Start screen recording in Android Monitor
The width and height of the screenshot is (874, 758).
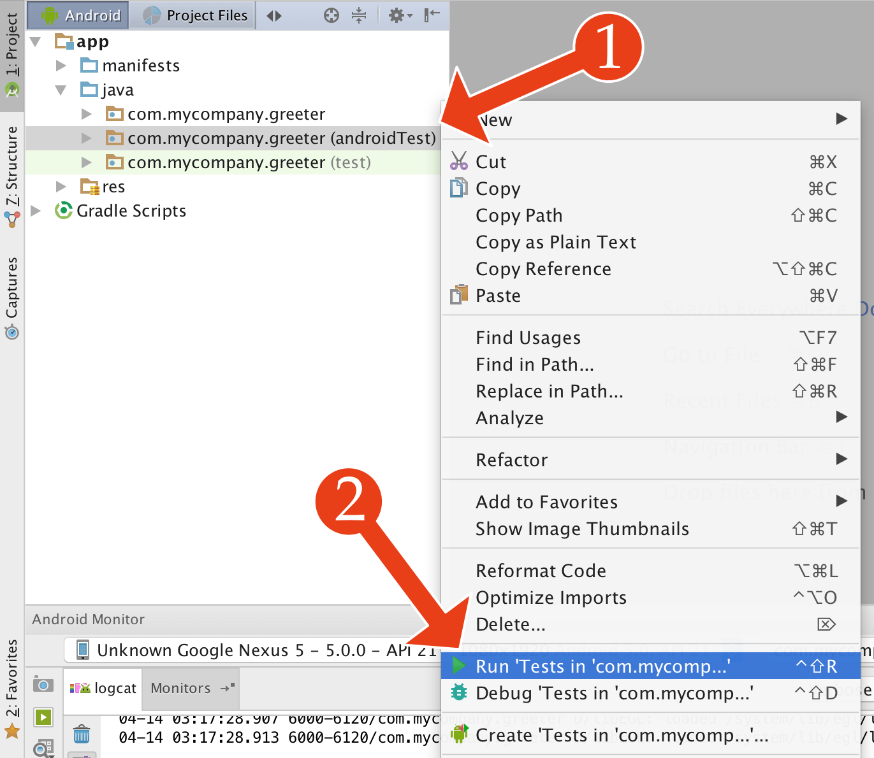coord(43,717)
